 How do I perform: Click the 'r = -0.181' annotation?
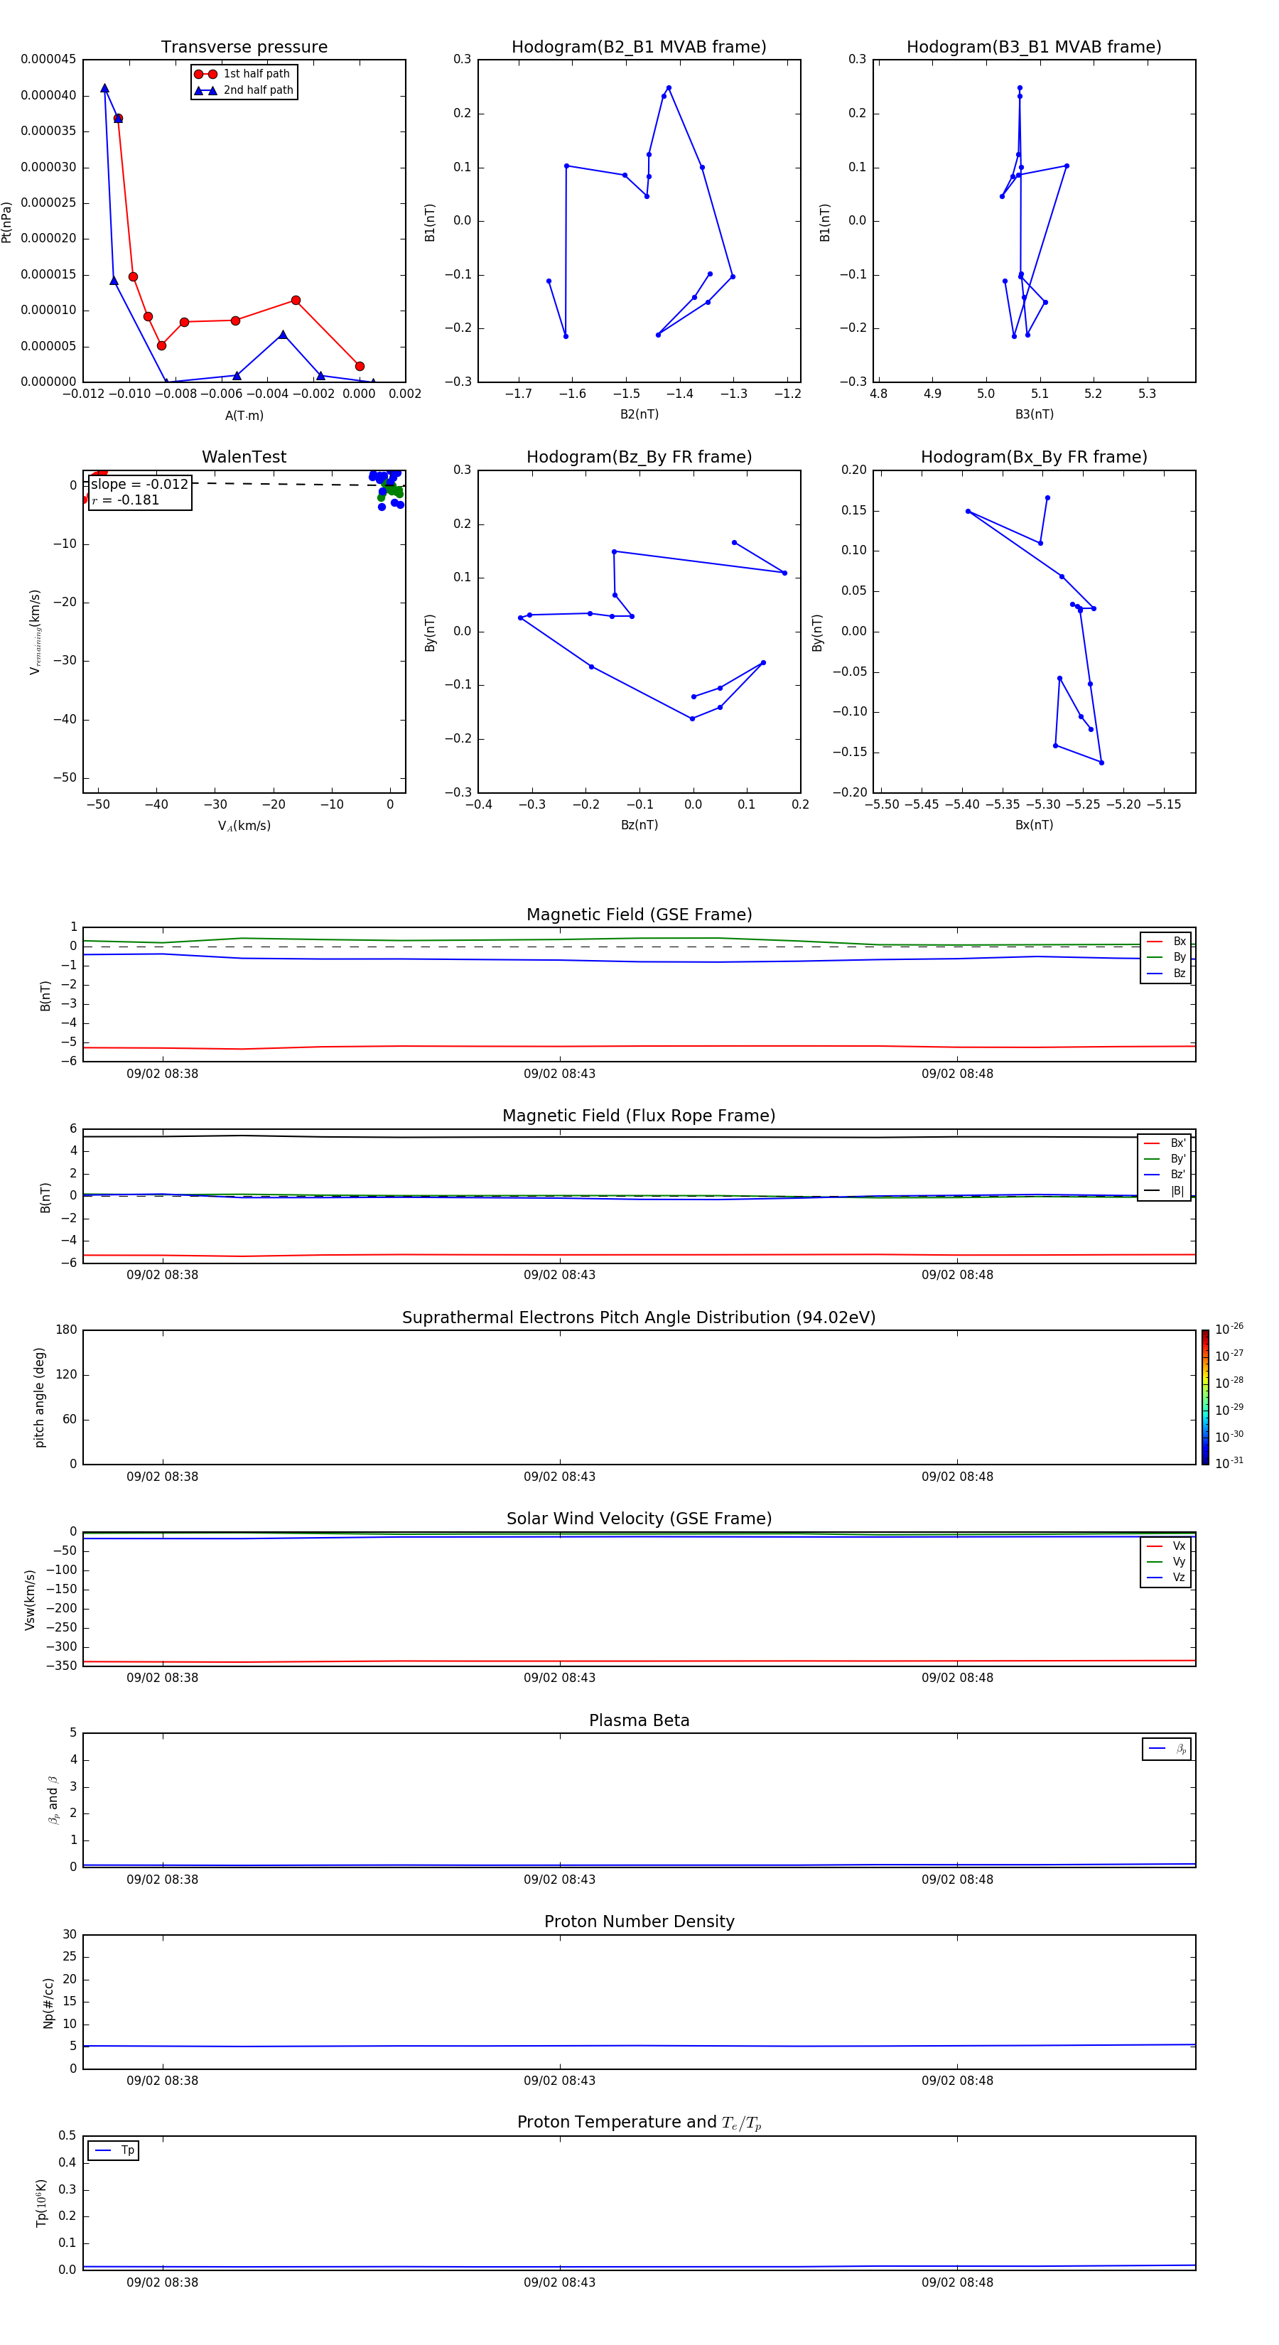[x=126, y=500]
